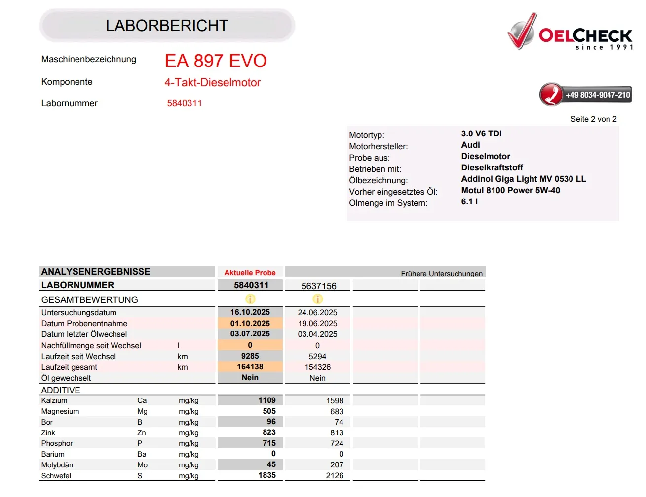
Task: Click the red EA 897 EVO machine name
Action: click(x=215, y=61)
